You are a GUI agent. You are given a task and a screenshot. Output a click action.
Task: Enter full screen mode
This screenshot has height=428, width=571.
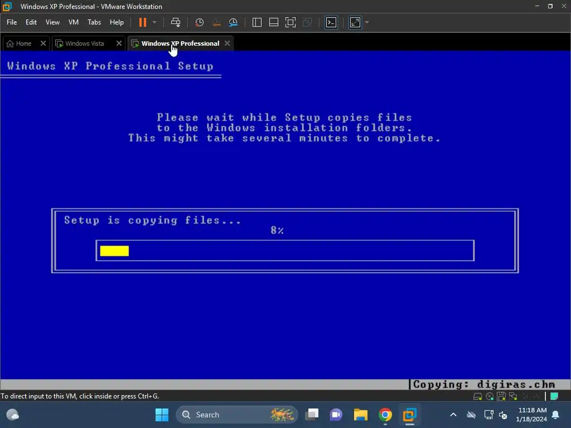[290, 22]
